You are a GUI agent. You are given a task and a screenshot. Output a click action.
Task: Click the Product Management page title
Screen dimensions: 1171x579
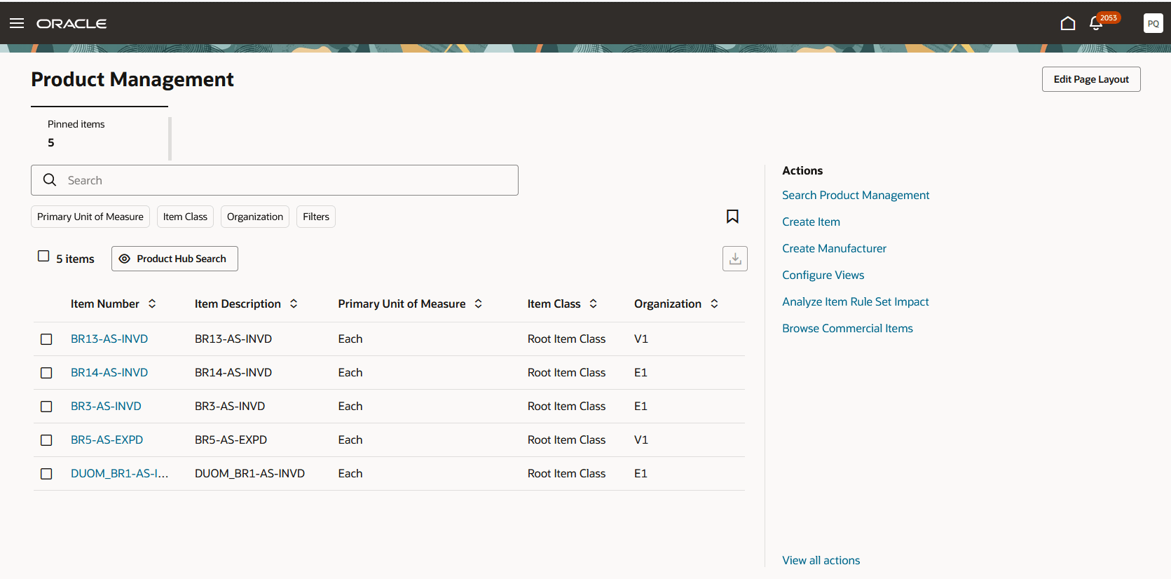132,79
